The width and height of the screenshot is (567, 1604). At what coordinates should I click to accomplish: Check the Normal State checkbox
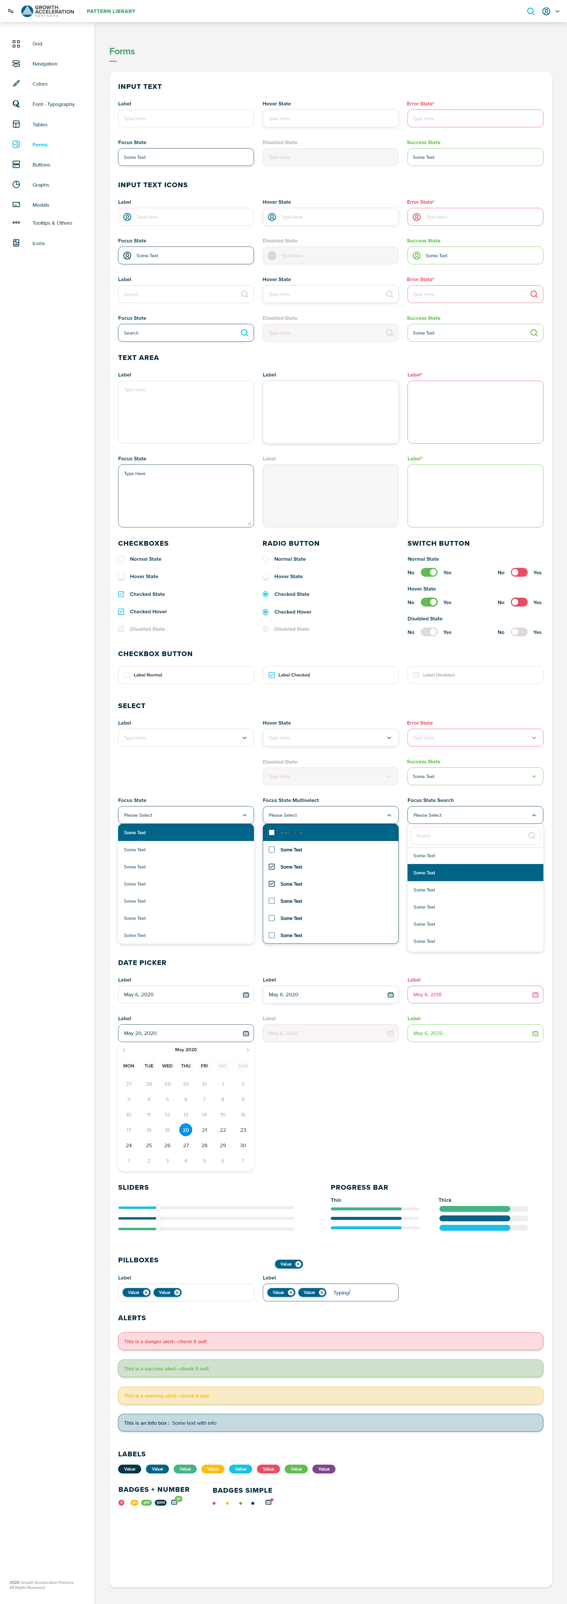(121, 559)
